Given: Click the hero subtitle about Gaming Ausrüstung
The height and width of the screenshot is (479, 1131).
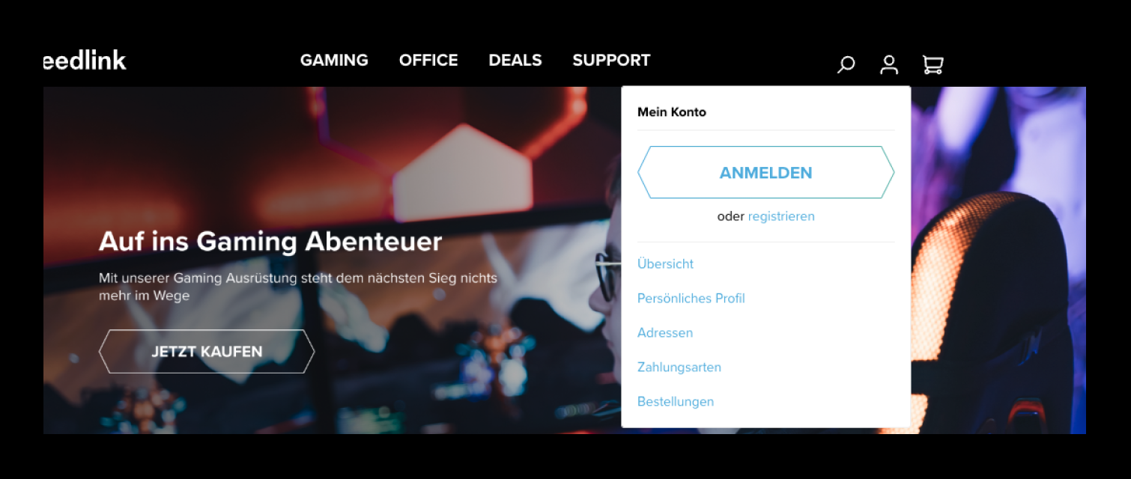Looking at the screenshot, I should pos(298,287).
